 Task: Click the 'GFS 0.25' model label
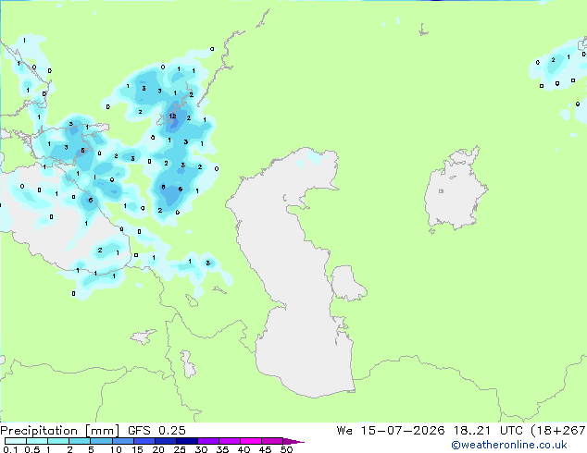(x=156, y=431)
